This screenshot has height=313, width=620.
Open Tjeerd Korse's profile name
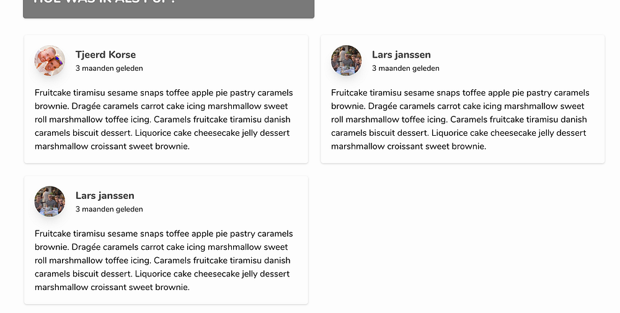(x=105, y=55)
